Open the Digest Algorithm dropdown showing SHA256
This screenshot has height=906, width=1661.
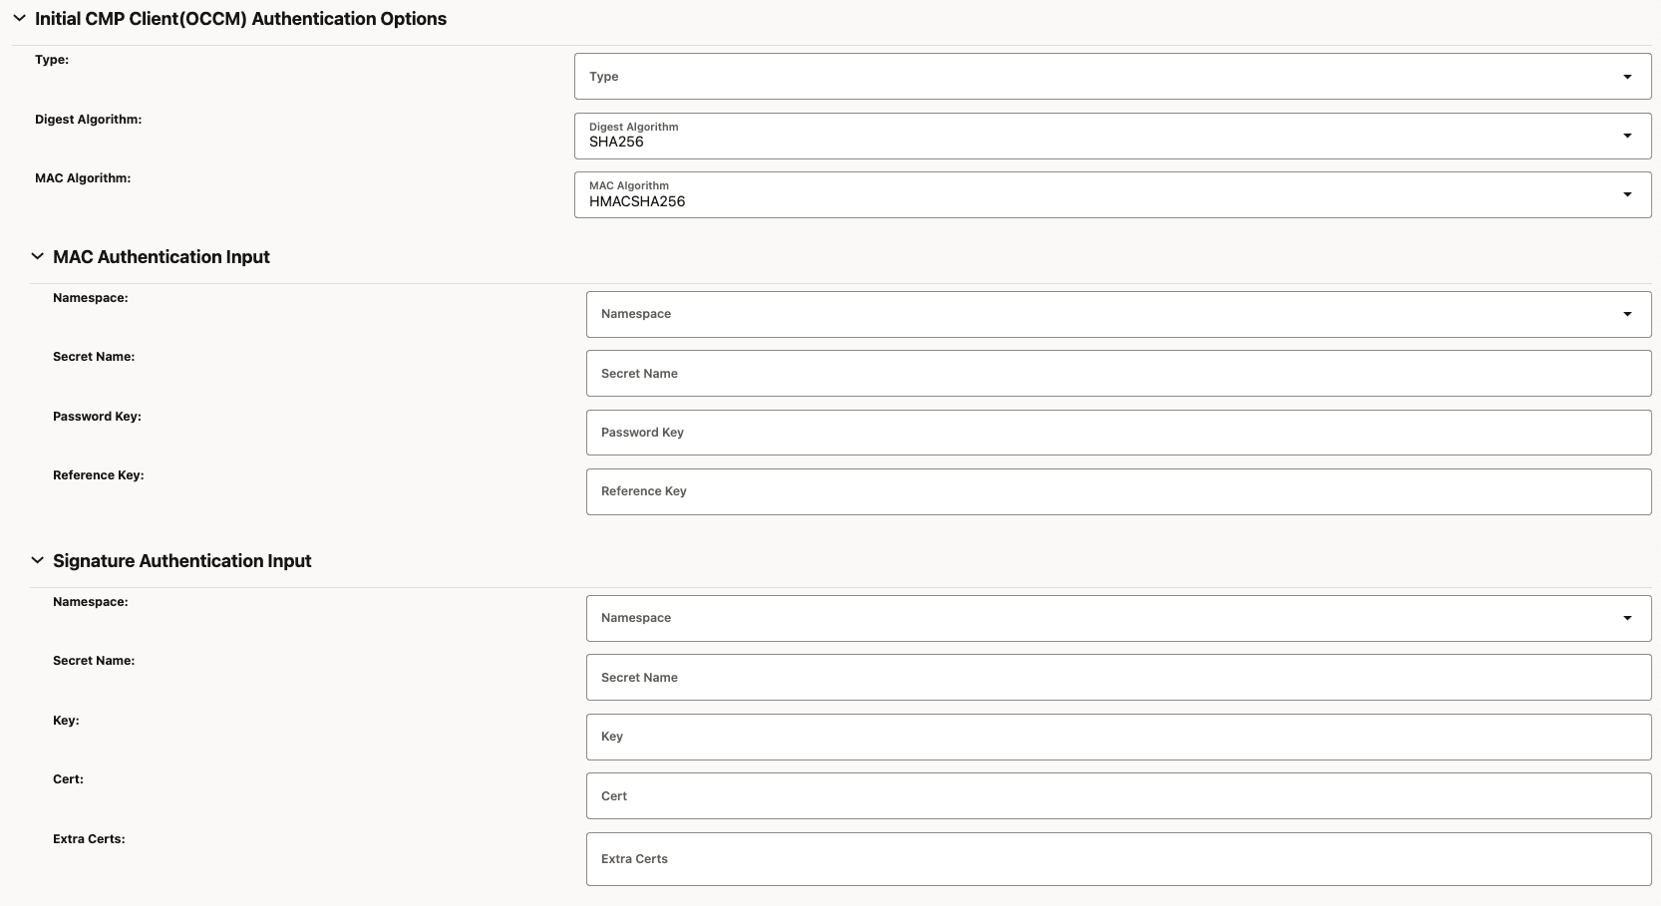[1112, 136]
